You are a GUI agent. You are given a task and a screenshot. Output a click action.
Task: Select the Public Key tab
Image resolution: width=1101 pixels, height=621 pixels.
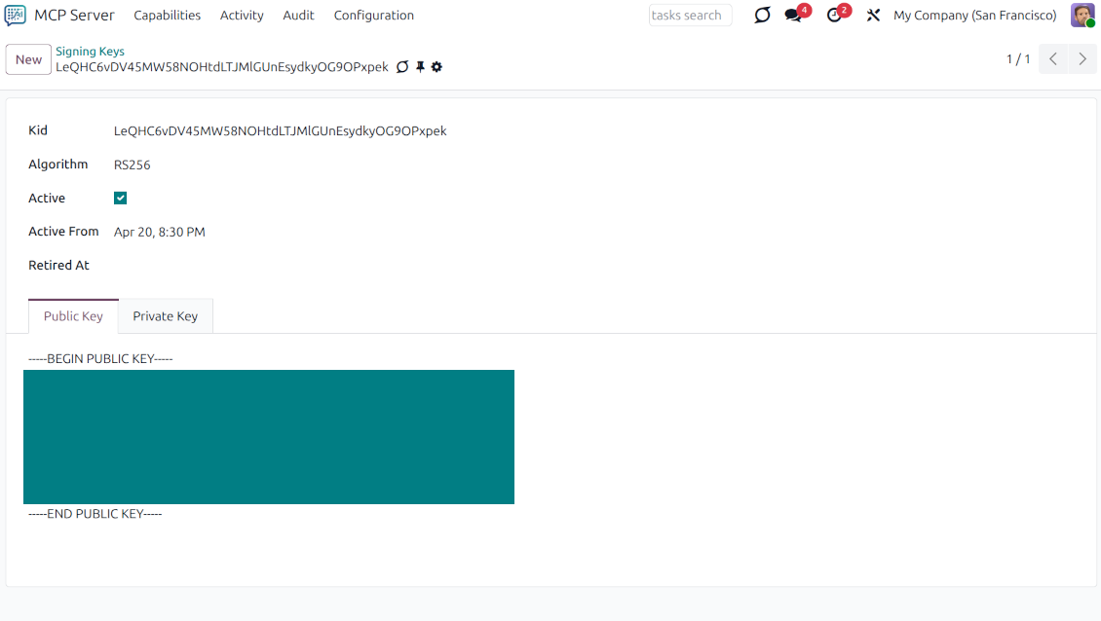(x=73, y=315)
